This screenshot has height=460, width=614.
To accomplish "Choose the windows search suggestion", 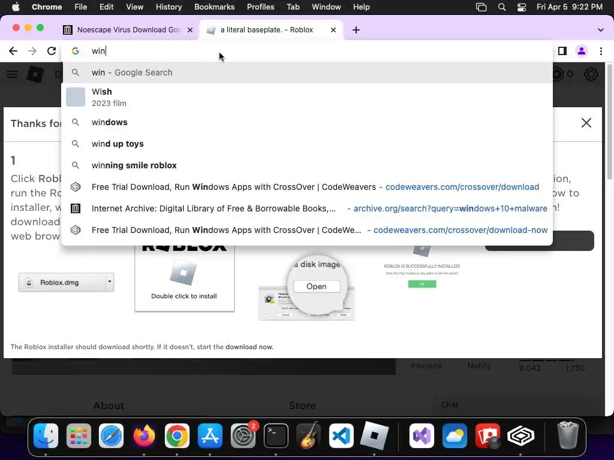I will click(306, 122).
